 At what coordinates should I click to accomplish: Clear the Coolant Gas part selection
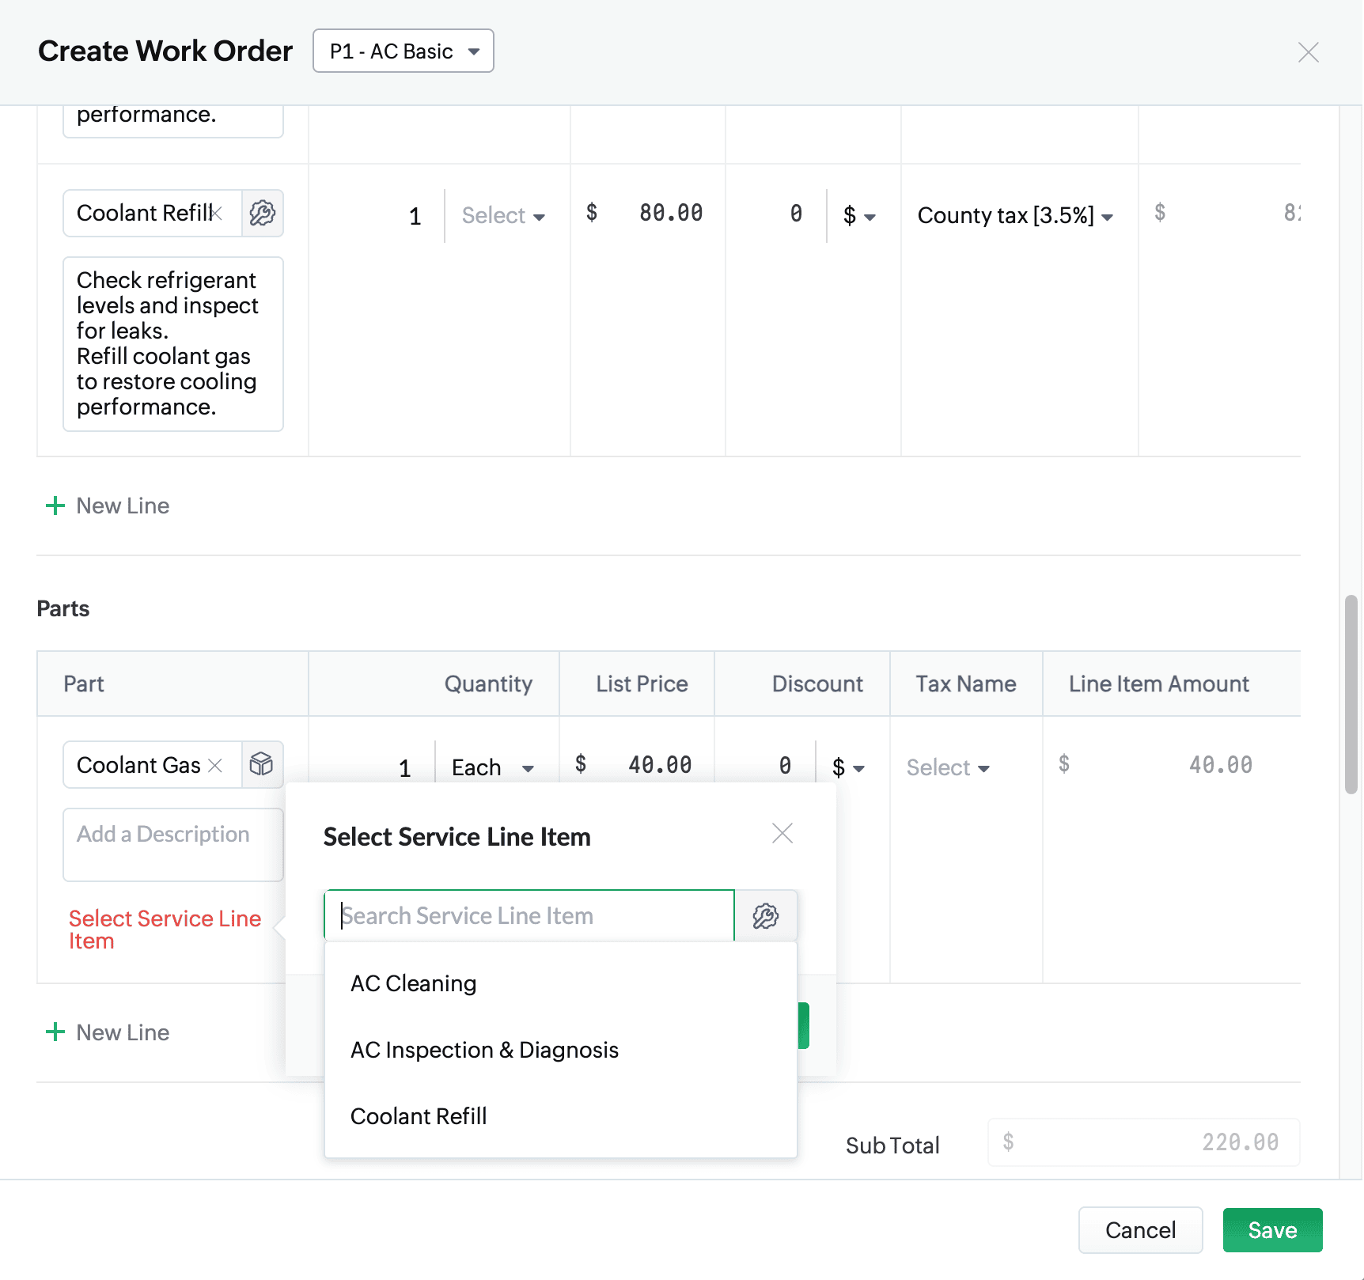(215, 766)
